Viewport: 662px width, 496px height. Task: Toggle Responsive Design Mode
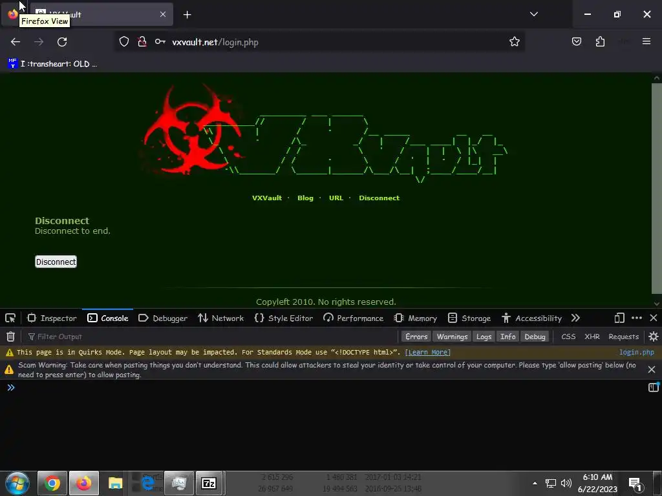619,318
